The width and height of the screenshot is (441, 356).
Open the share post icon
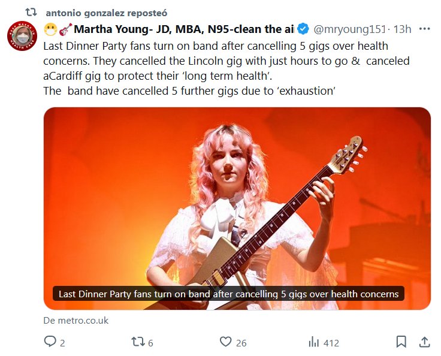424,342
